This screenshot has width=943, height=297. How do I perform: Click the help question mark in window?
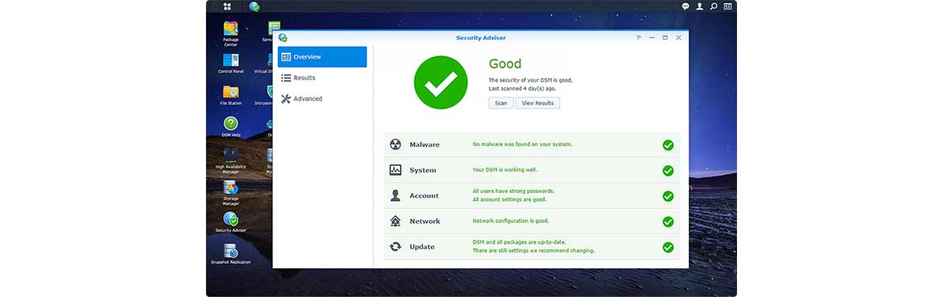(x=638, y=37)
